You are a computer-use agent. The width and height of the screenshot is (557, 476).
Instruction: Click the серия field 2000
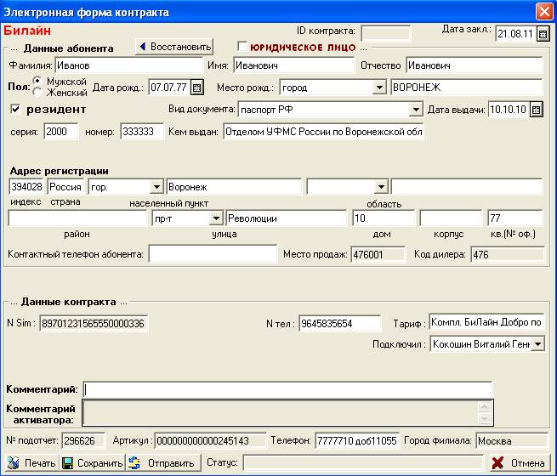(60, 132)
